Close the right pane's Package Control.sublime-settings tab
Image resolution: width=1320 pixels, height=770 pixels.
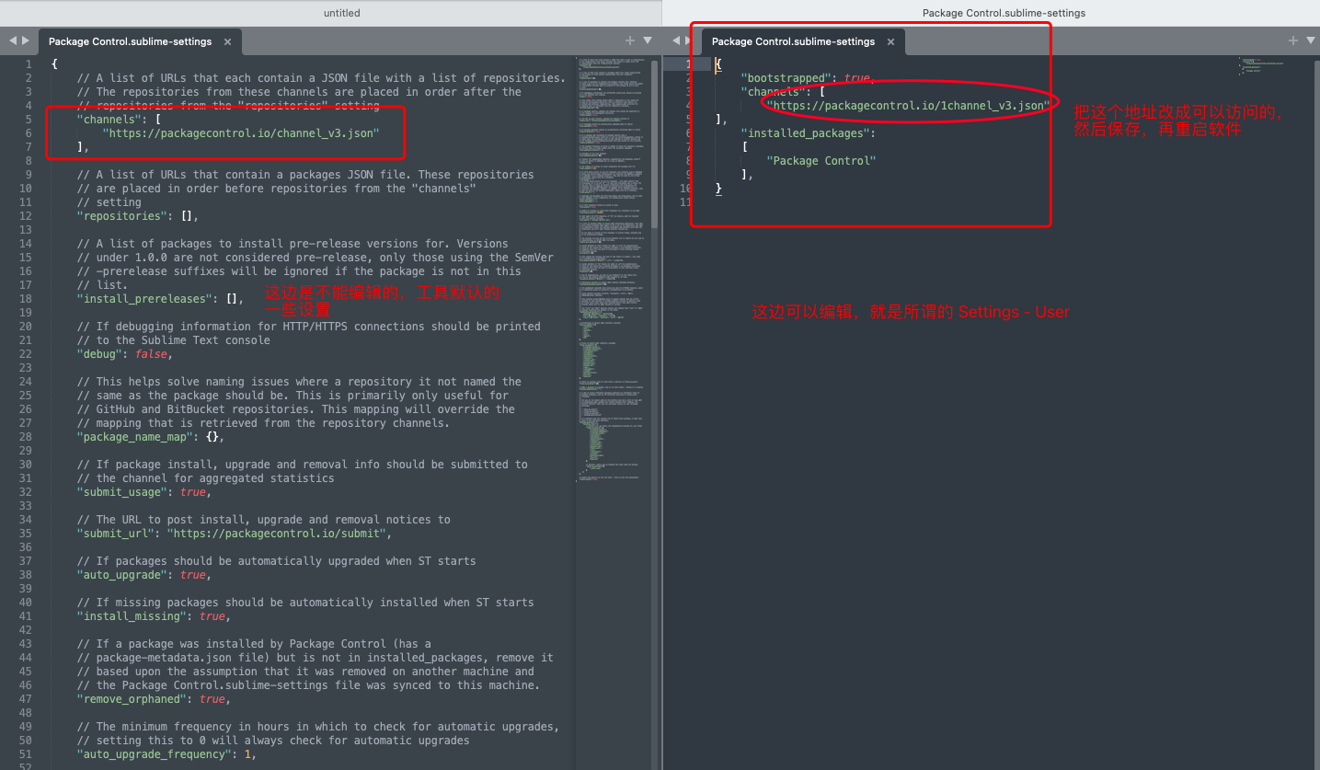point(890,41)
